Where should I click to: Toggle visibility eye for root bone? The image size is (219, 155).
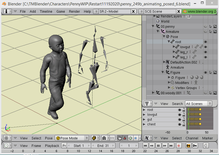pyautogui.click(x=206, y=42)
